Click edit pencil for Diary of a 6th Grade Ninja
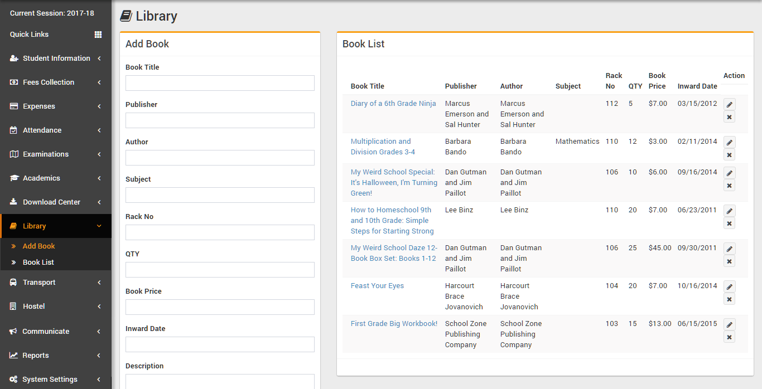Viewport: 762px width, 389px height. [729, 104]
